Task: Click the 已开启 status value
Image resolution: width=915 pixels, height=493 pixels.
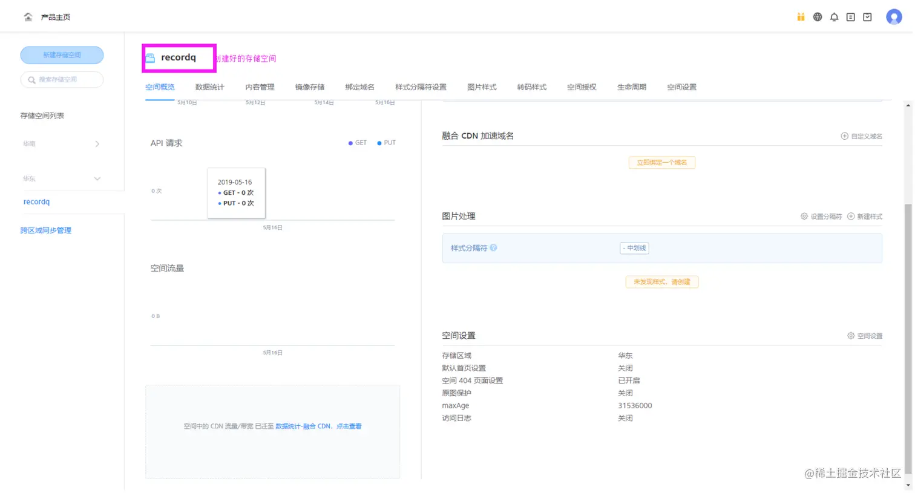Action: [629, 380]
